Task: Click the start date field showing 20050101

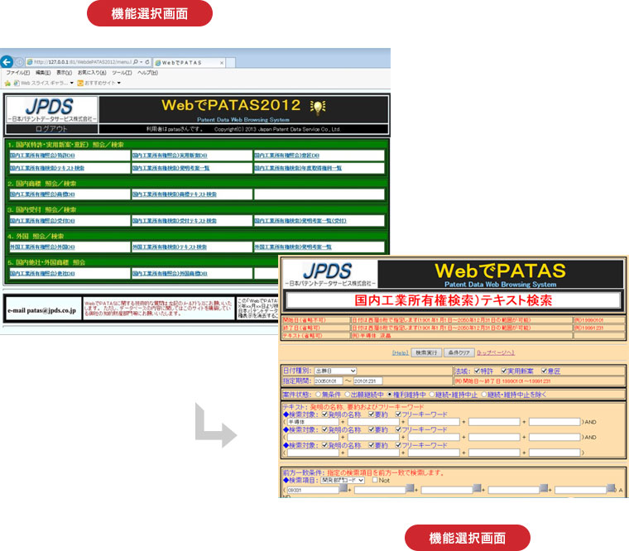Action: pos(328,381)
